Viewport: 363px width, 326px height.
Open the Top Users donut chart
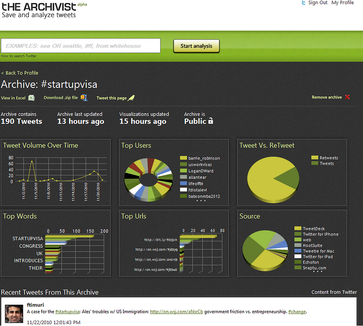point(174,172)
